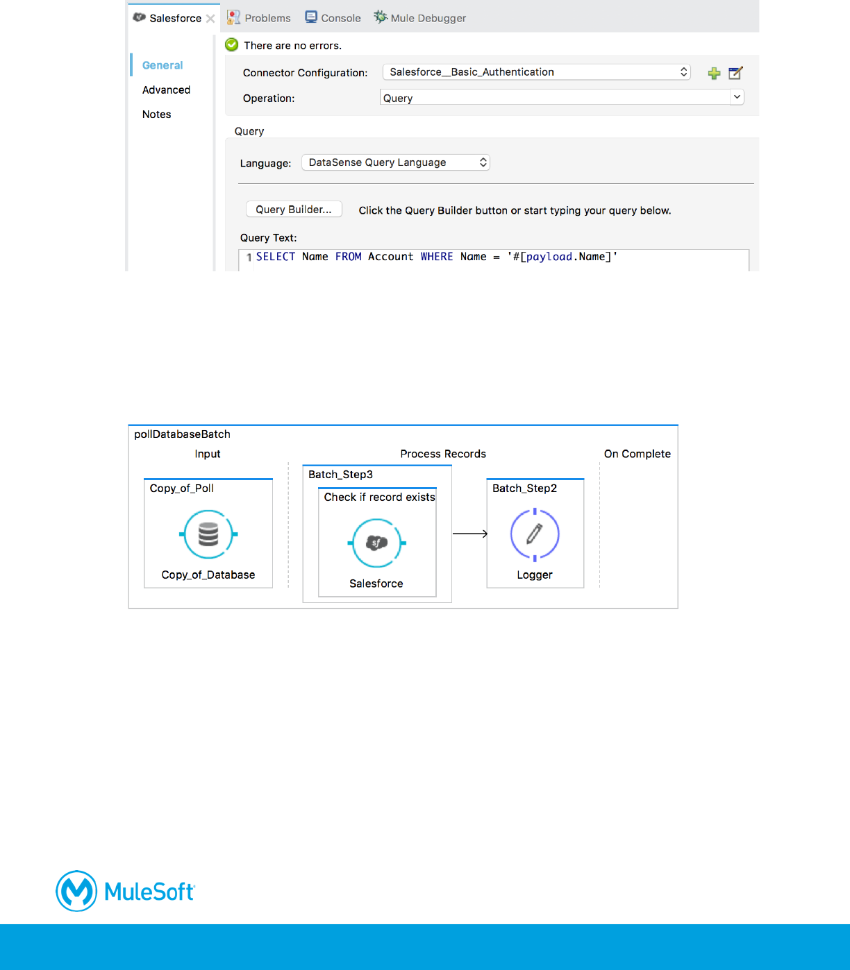Open the Operation combo box arrow
The width and height of the screenshot is (850, 970).
(x=737, y=97)
